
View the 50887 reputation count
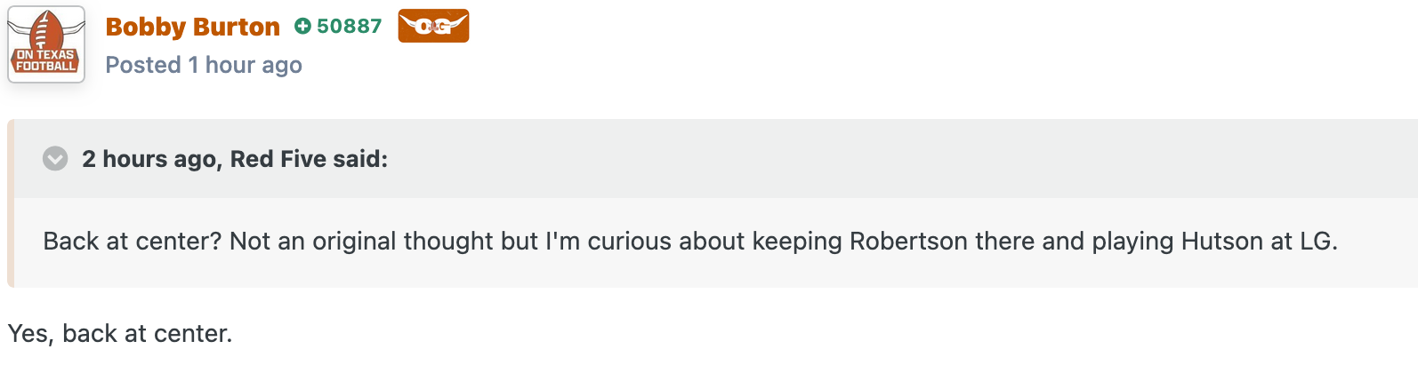[350, 27]
